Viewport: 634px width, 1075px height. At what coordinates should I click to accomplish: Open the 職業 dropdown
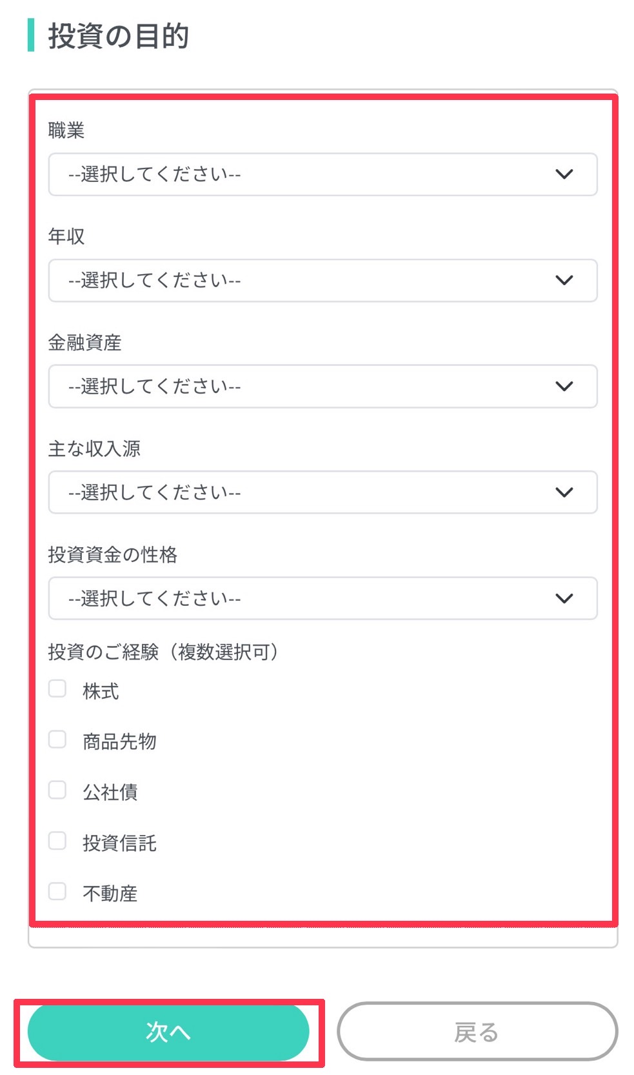pyautogui.click(x=322, y=174)
